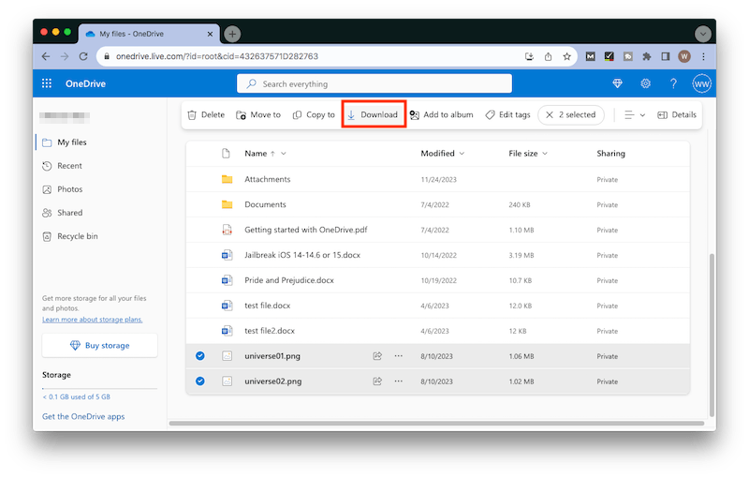Click the Add to album button
Screen dimensions: 749x478
click(441, 115)
